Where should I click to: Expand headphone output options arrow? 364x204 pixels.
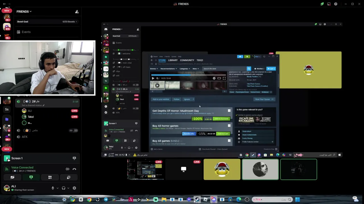click(68, 188)
